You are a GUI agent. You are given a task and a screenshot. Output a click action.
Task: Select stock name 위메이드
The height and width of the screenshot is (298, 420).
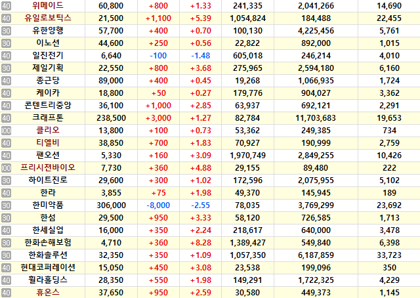tap(48, 5)
